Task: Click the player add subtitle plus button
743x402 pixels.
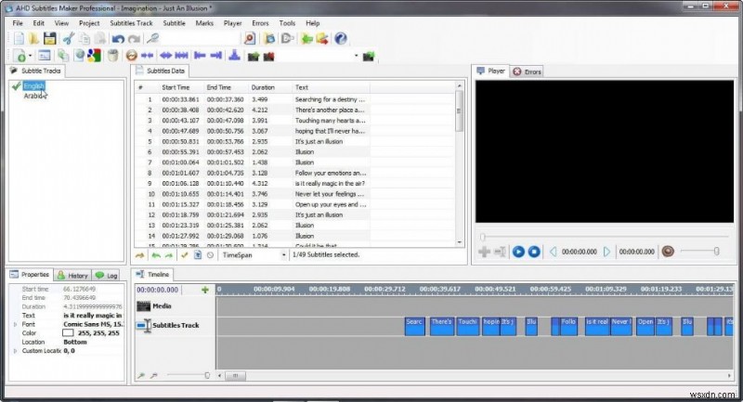Action: (484, 252)
